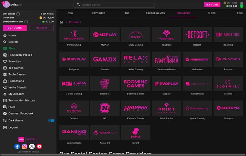Select the N2 provider logo

tap(105, 108)
